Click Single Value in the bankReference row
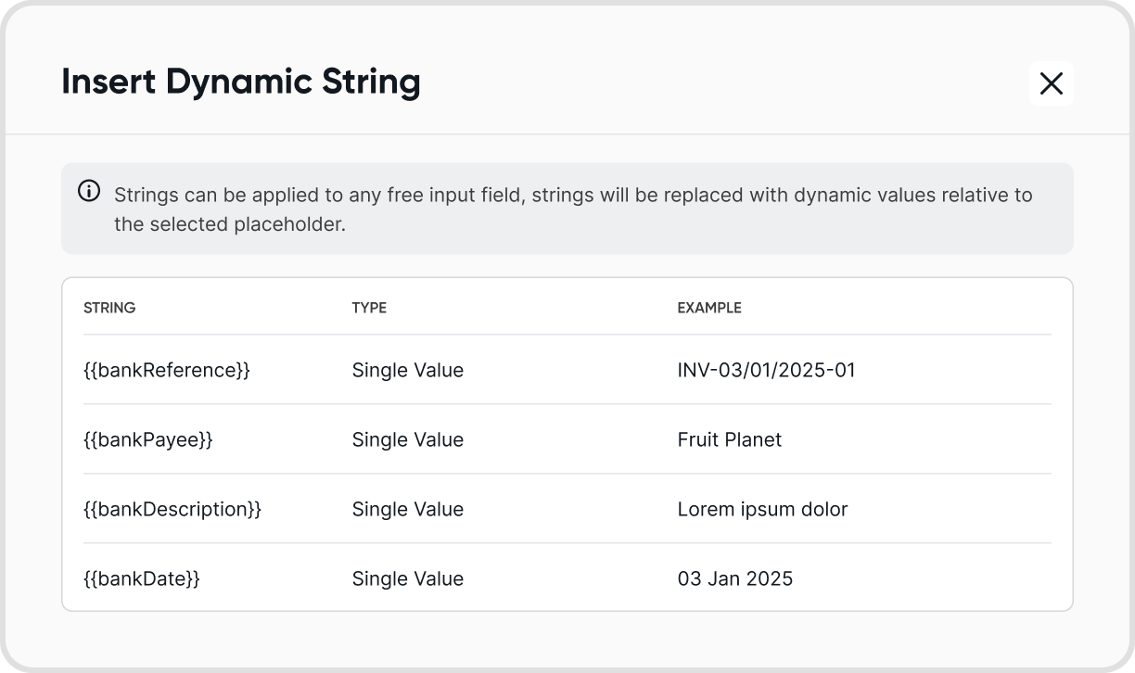This screenshot has width=1135, height=673. [x=408, y=371]
